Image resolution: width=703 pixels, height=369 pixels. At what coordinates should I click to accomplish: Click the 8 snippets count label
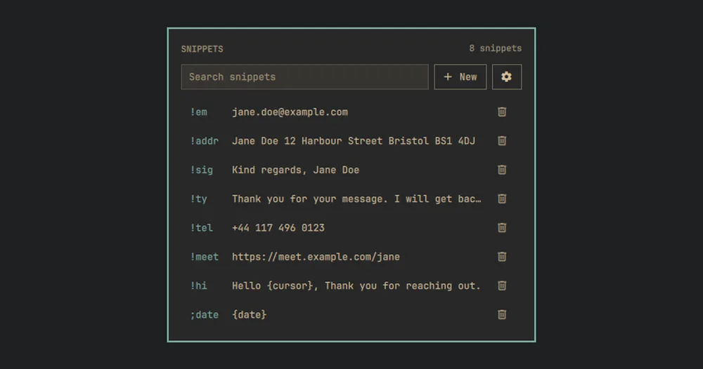(496, 48)
